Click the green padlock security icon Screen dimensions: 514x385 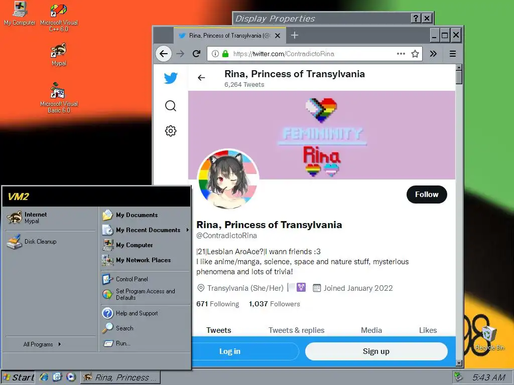[225, 54]
